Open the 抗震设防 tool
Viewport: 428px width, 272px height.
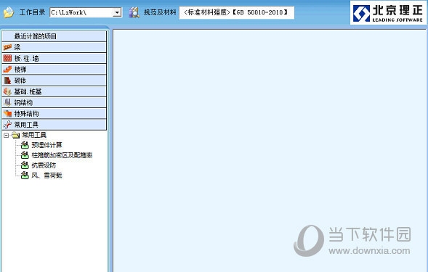[44, 165]
